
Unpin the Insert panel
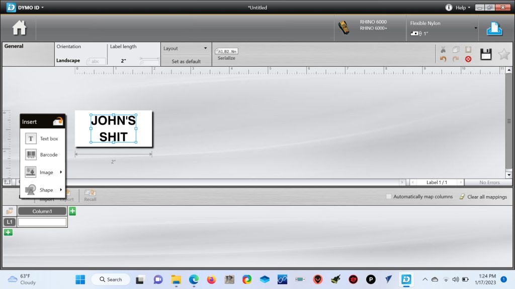[x=58, y=121]
